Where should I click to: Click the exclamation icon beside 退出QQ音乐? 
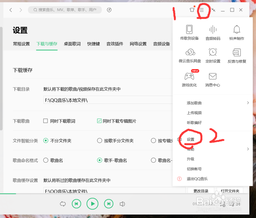tap(179, 179)
